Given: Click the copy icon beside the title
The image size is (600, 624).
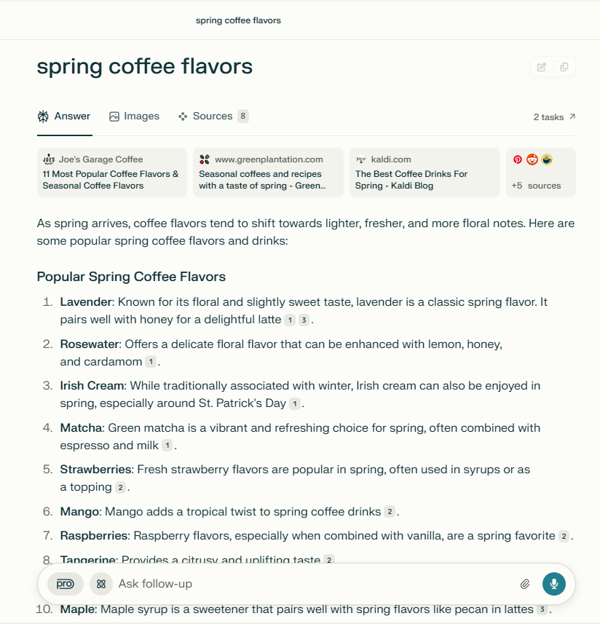Looking at the screenshot, I should [564, 67].
